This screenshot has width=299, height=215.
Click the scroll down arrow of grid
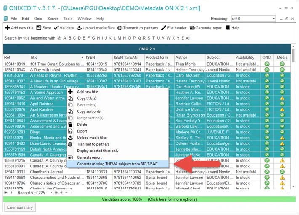coord(293,187)
